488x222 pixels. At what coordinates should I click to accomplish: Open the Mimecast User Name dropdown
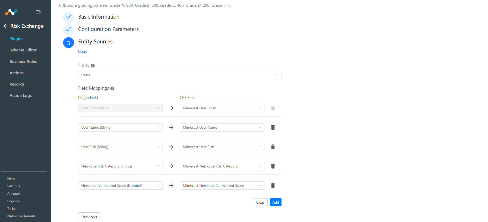pos(222,127)
